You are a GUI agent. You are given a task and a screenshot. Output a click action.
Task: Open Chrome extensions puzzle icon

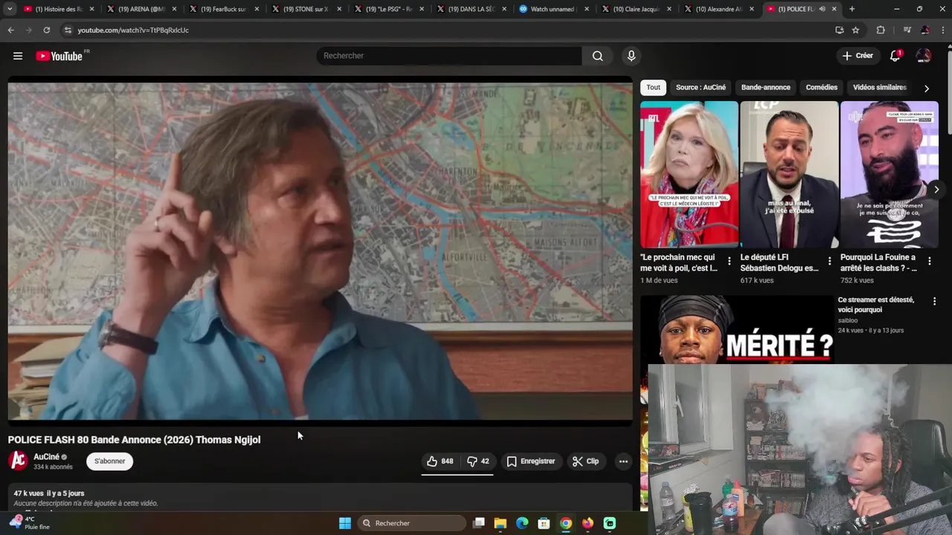(881, 30)
